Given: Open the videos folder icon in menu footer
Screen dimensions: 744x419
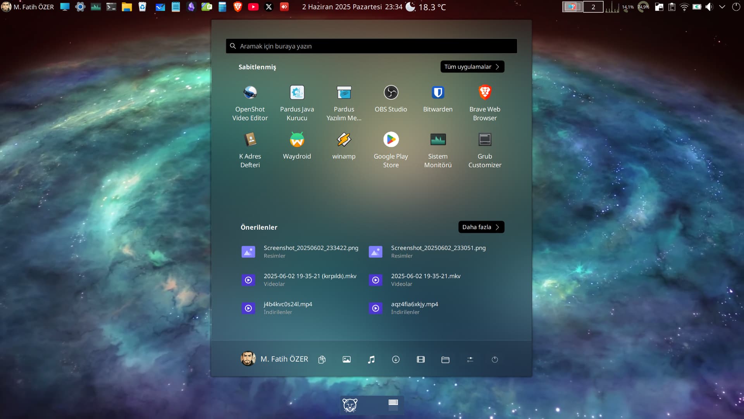Looking at the screenshot, I should click(420, 360).
